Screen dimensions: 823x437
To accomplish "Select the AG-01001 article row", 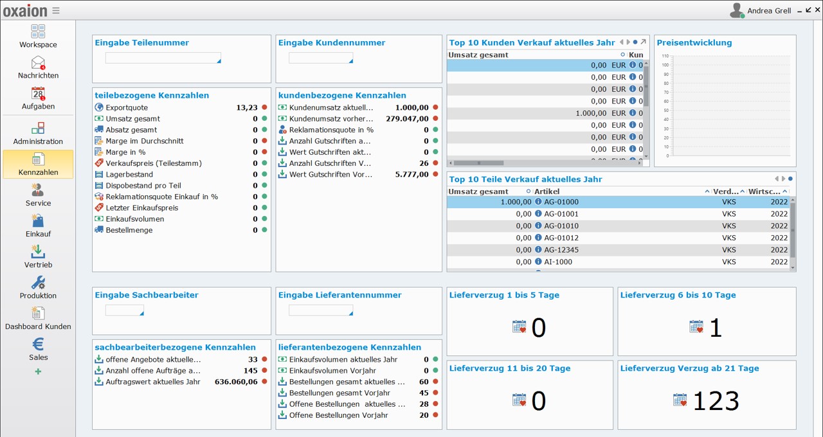I will point(618,214).
